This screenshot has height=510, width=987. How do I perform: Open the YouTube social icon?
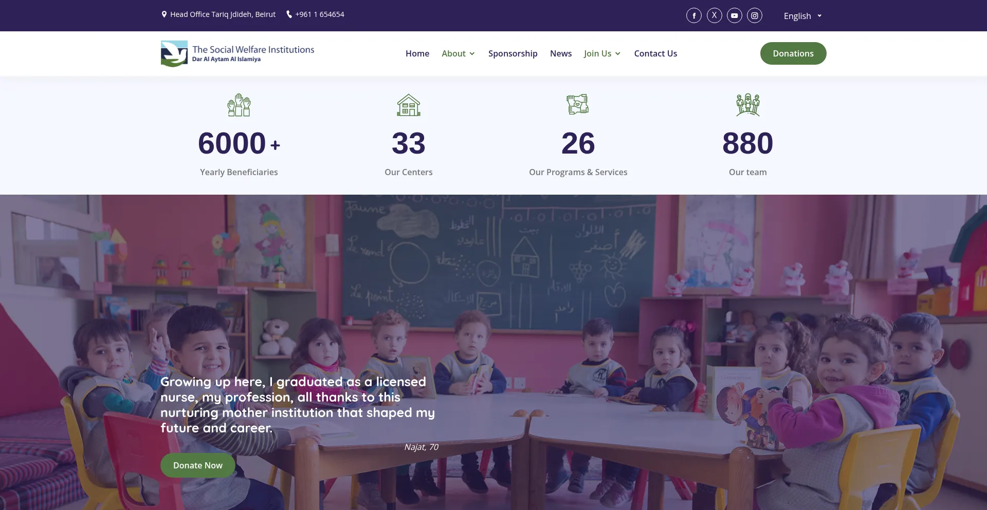pos(734,15)
